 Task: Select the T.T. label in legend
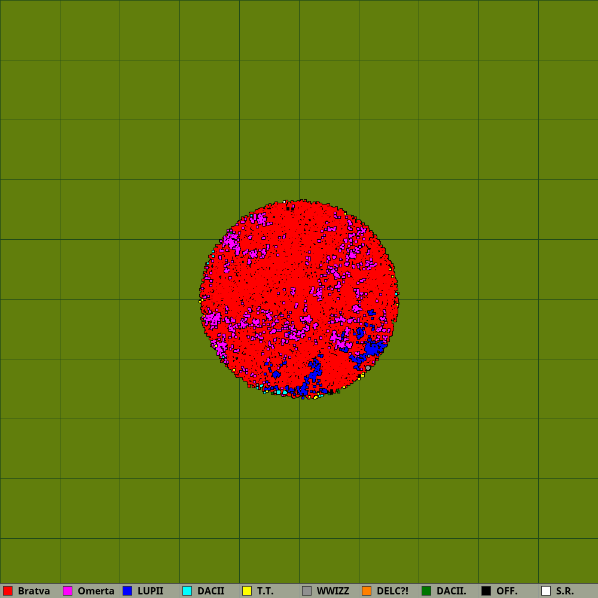tap(266, 591)
